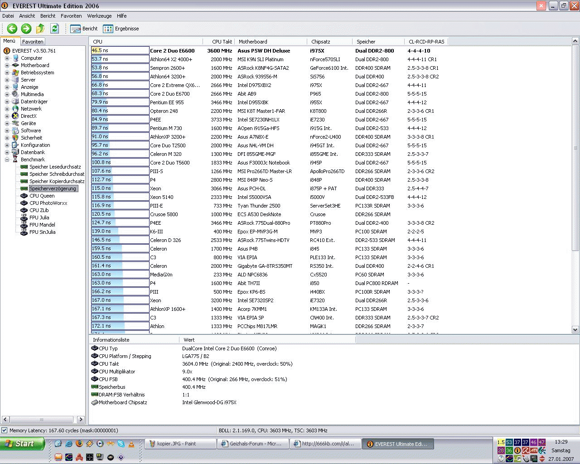Collapse the Benchmark tree node
Screen dimensions: 580x464
tap(7, 159)
